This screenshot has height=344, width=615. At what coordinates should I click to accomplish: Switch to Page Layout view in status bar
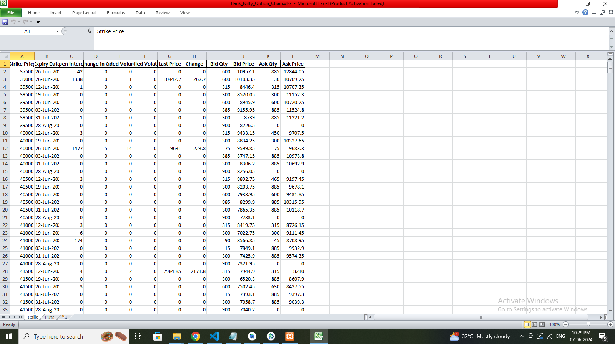coord(535,324)
